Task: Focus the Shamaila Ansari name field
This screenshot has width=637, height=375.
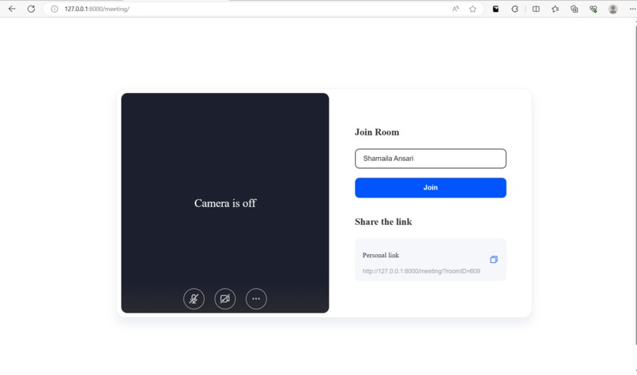Action: [431, 159]
